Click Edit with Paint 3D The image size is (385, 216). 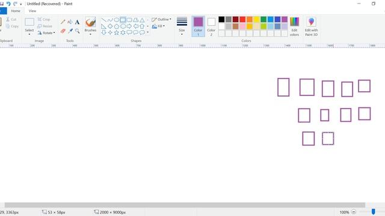click(312, 26)
